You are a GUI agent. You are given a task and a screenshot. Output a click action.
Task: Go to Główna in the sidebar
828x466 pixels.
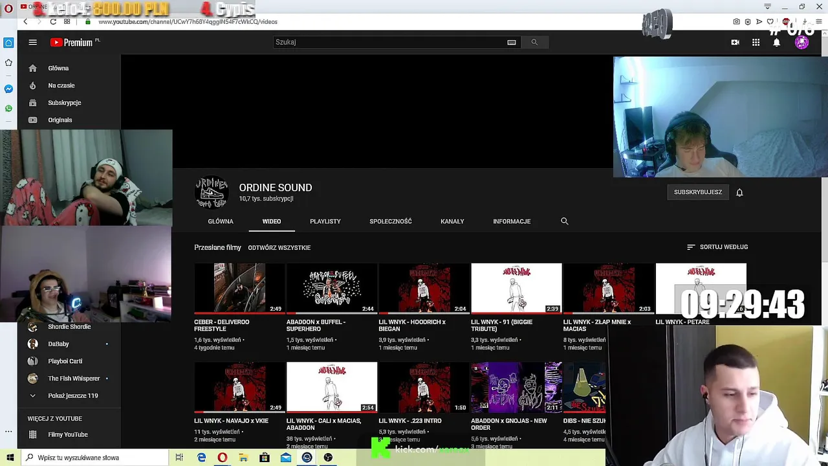click(69, 68)
